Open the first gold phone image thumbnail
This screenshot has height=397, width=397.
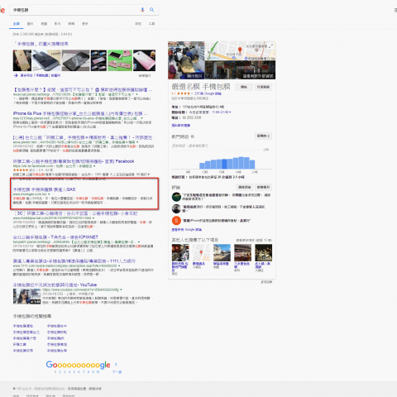(x=22, y=60)
